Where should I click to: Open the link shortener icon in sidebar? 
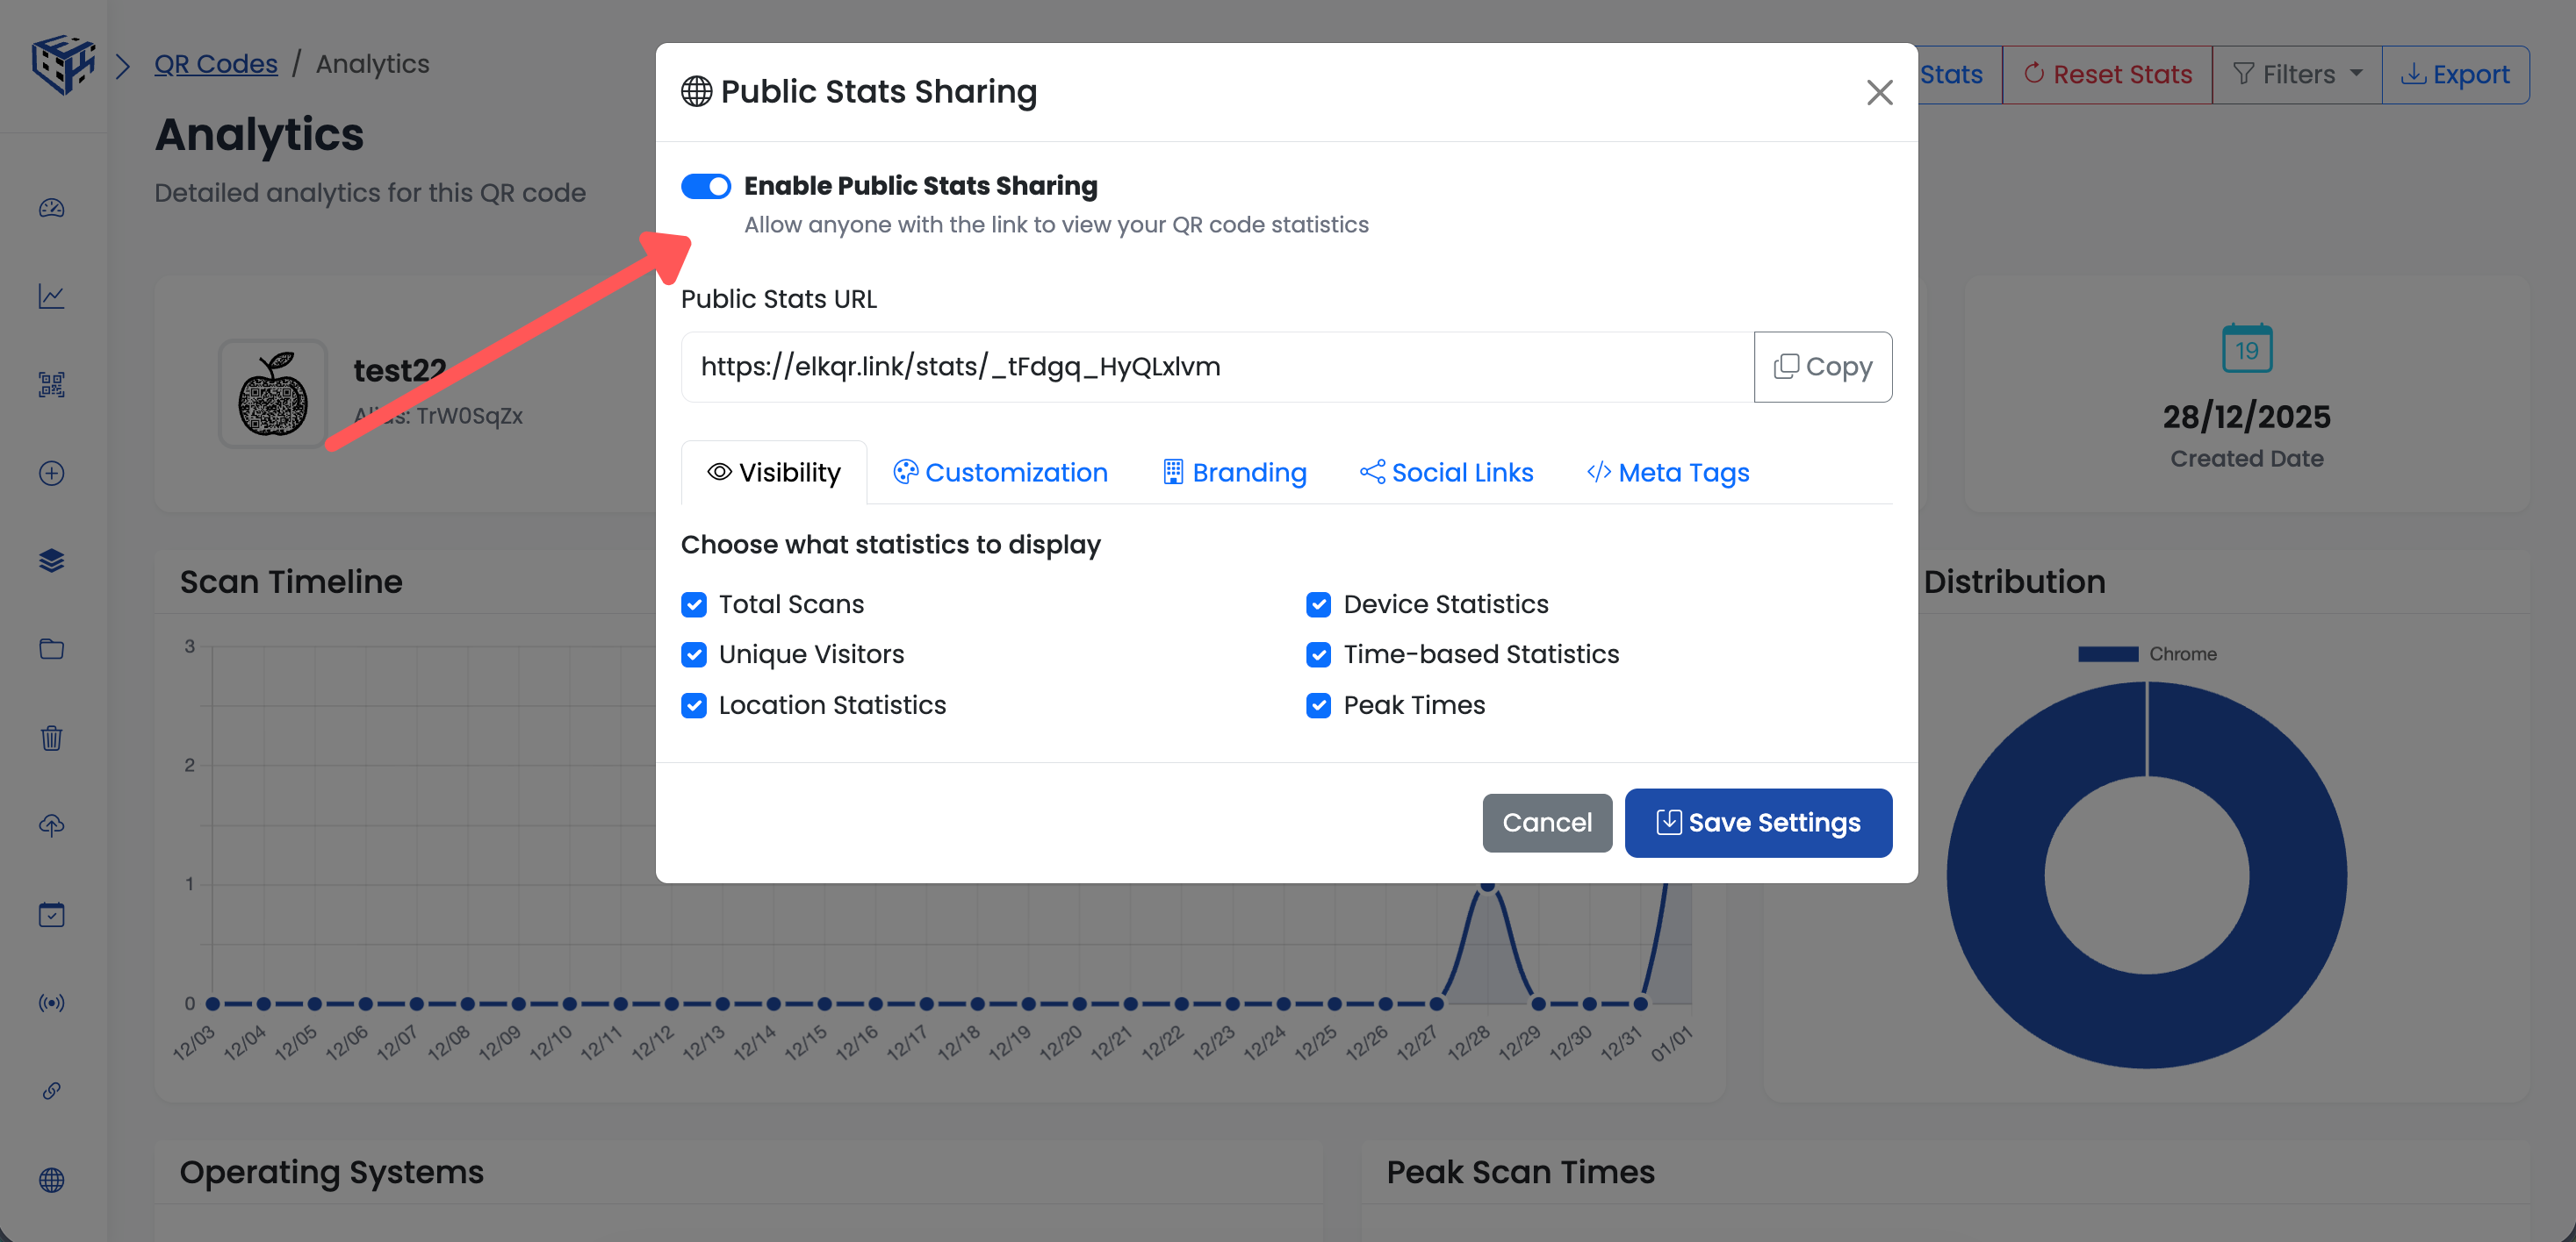[51, 1090]
